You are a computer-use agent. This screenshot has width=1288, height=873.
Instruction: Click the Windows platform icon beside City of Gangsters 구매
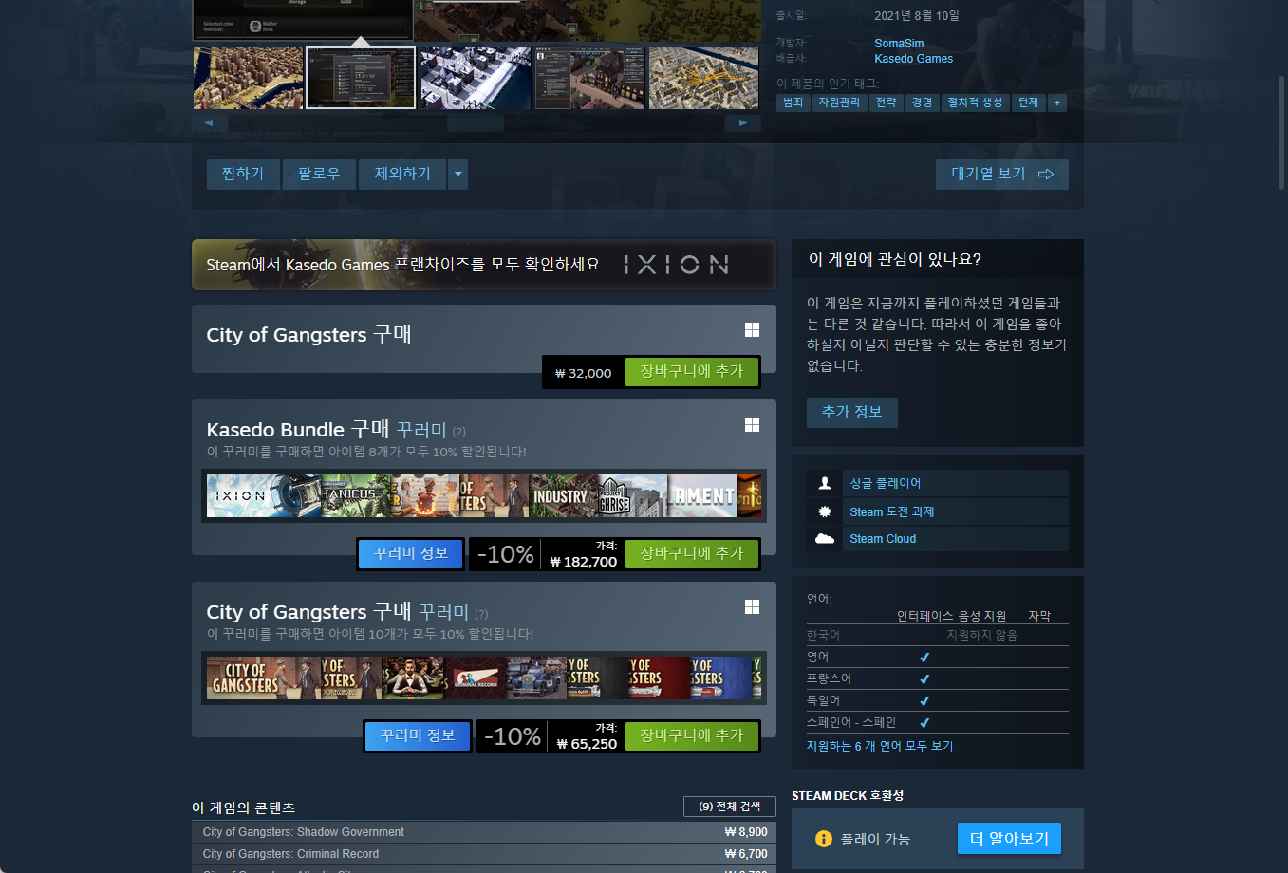click(x=752, y=329)
